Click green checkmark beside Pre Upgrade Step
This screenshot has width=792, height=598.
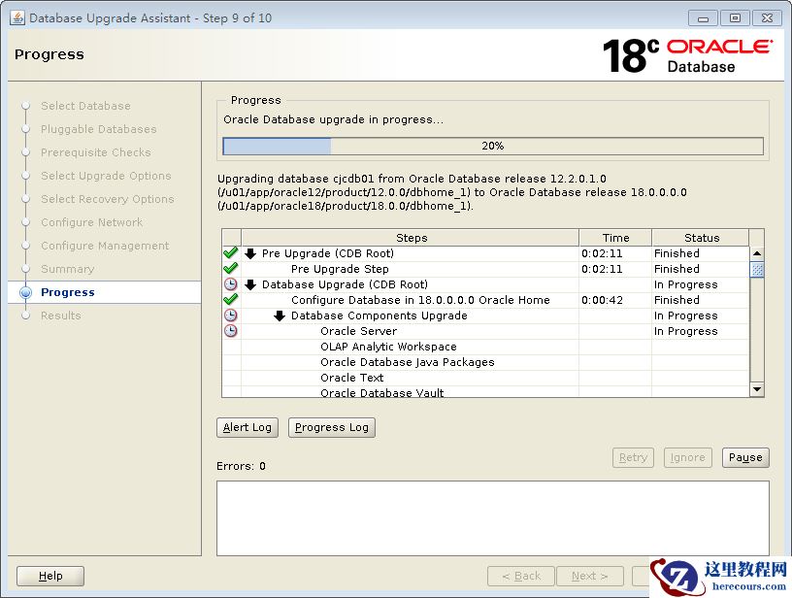(x=231, y=269)
